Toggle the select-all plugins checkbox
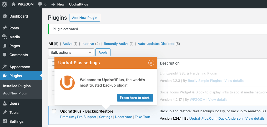 pyautogui.click(x=53, y=63)
